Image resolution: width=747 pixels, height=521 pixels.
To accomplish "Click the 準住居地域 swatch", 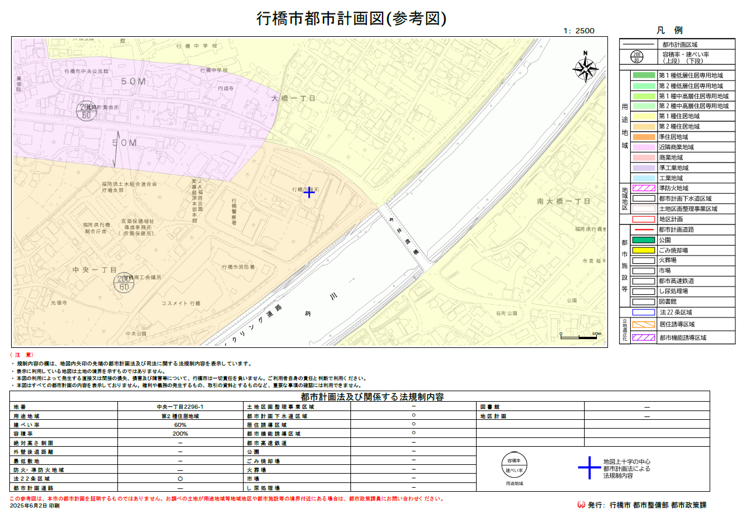I will (x=644, y=137).
